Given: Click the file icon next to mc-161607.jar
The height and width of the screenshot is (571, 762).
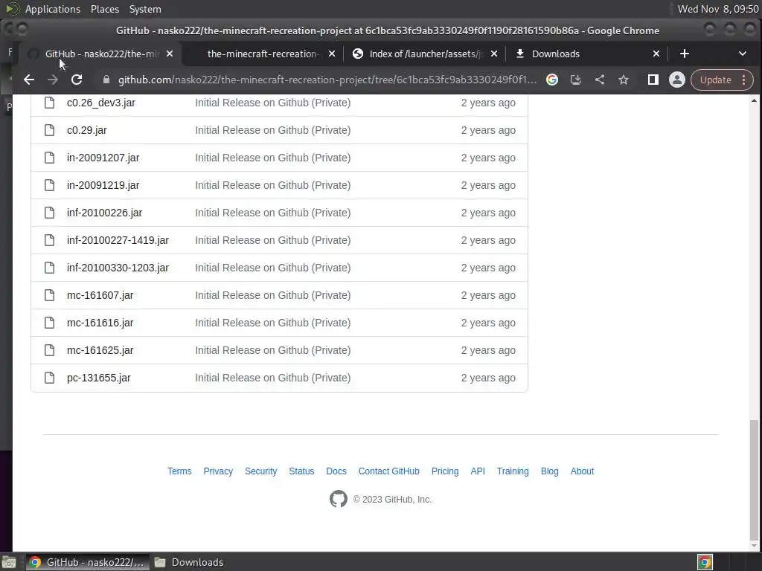Looking at the screenshot, I should pos(50,295).
